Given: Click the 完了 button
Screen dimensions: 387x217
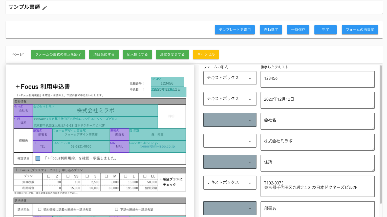Looking at the screenshot, I should tap(325, 30).
